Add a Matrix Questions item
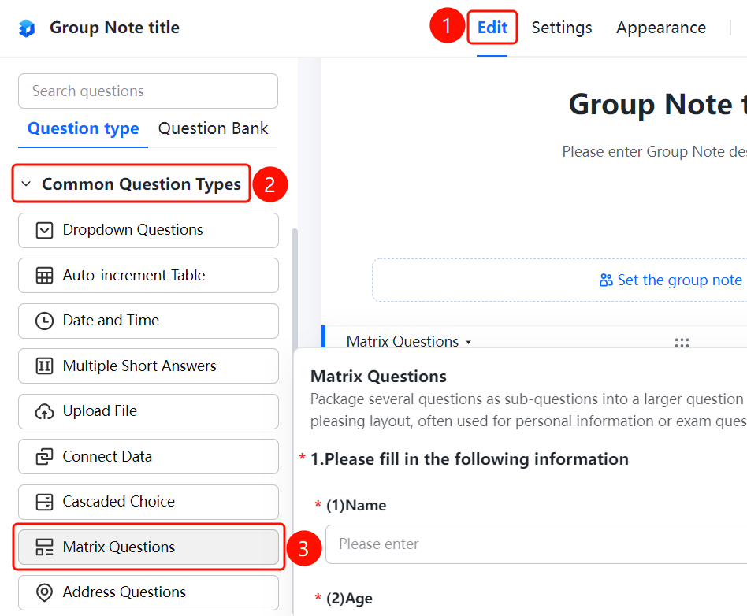The width and height of the screenshot is (747, 616). pos(148,547)
